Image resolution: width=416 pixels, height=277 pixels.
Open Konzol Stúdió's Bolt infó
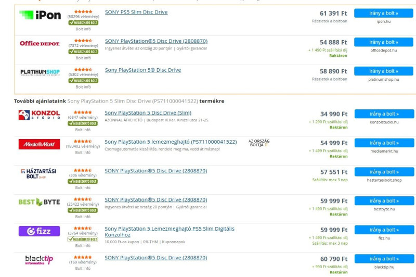[x=83, y=130]
